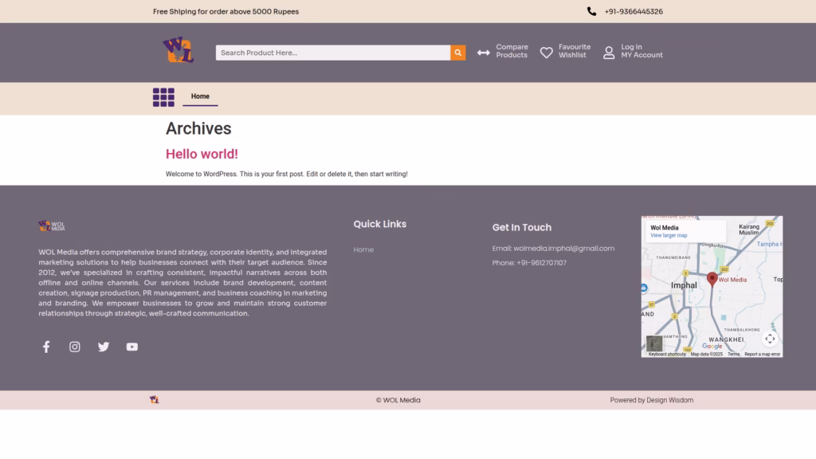The height and width of the screenshot is (459, 816).
Task: Click the WOL logo in header
Action: pyautogui.click(x=178, y=50)
